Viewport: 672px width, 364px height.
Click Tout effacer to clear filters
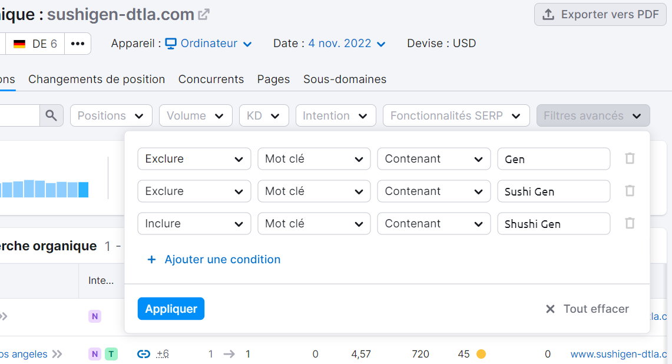[x=587, y=309]
